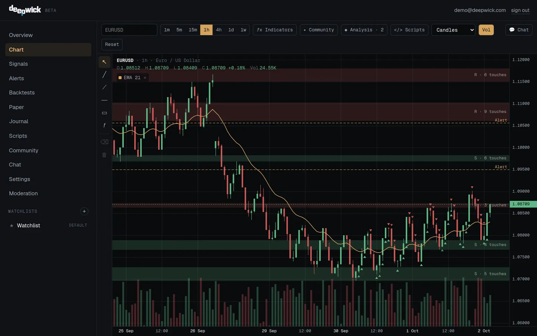The image size is (537, 336).
Task: Add a new watchlist with the plus icon
Action: tap(84, 211)
